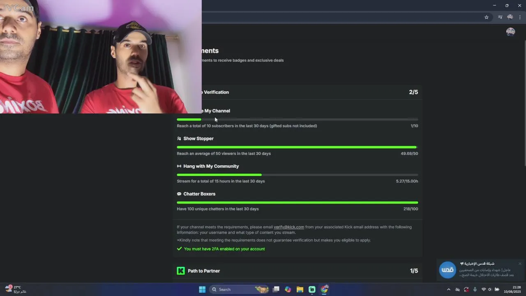This screenshot has height=296, width=526.
Task: Click the iVCam webcam overlay window
Action: pyautogui.click(x=101, y=57)
